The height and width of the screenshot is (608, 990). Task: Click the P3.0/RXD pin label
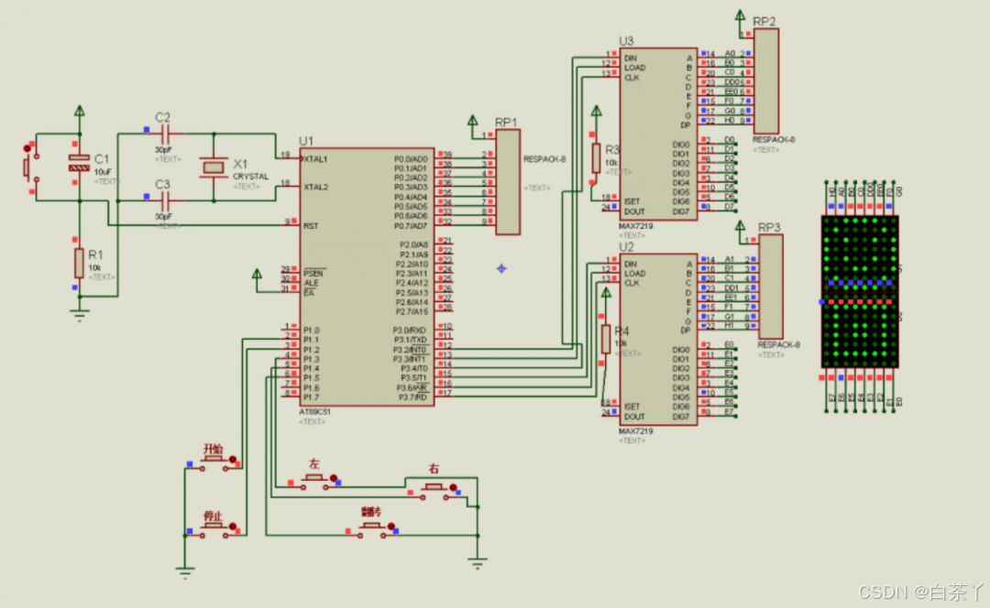pyautogui.click(x=411, y=330)
